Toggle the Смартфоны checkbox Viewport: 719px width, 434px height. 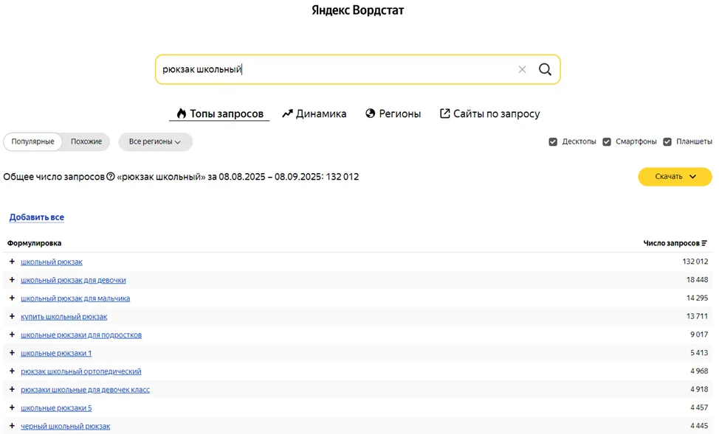(607, 141)
